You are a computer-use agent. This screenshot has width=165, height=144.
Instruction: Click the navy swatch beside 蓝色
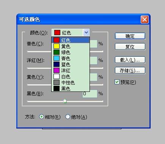point(57,64)
